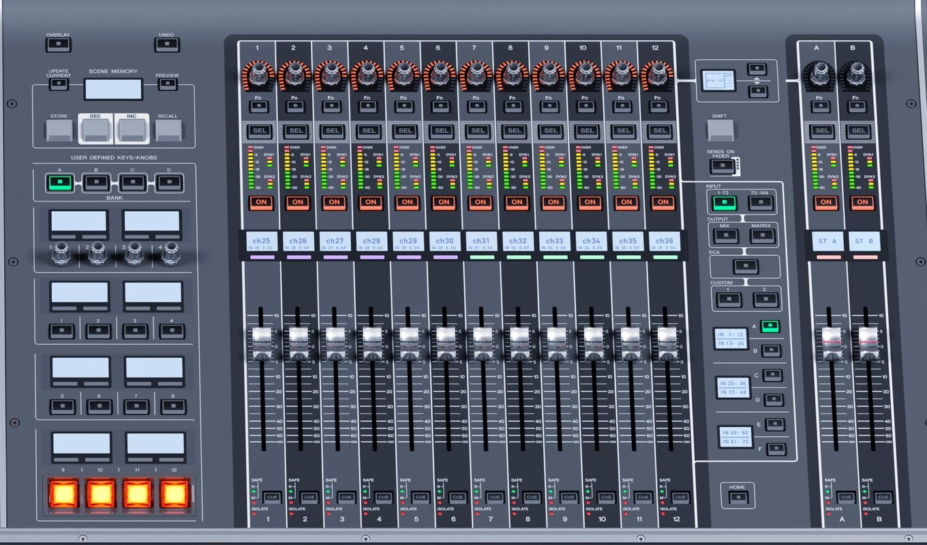The image size is (927, 545).
Task: Toggle the ON key for stereo A
Action: click(825, 202)
